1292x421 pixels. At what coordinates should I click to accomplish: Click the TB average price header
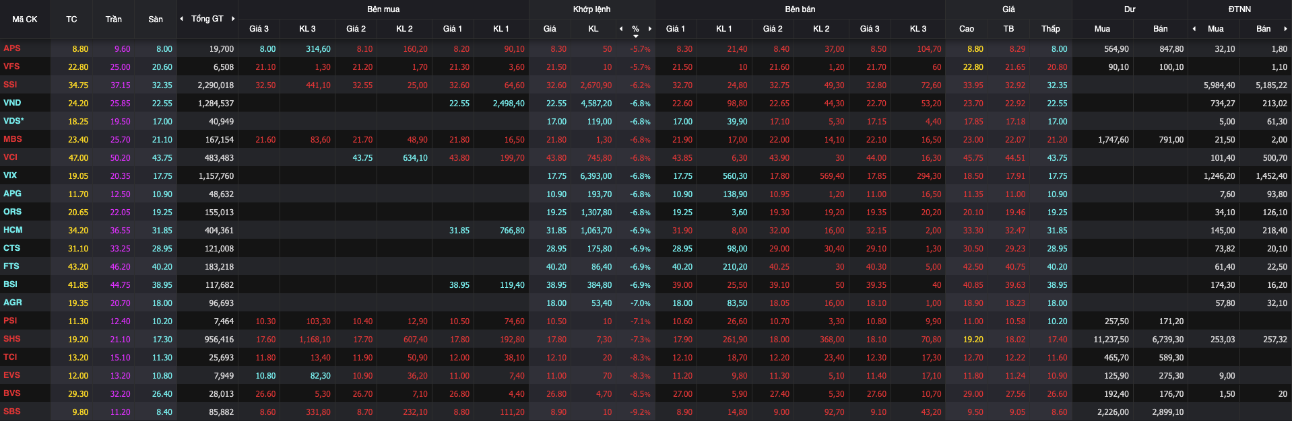tap(1008, 29)
